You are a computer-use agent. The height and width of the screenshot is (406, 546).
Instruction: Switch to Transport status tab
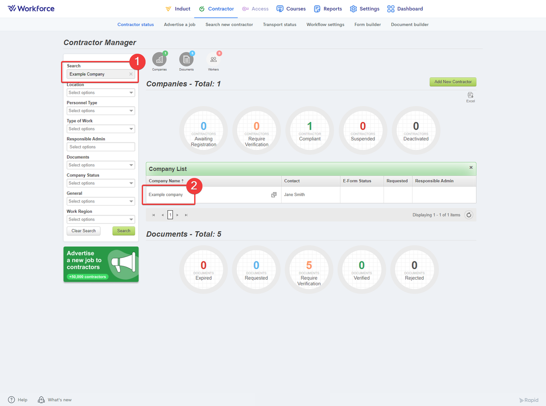click(x=279, y=24)
